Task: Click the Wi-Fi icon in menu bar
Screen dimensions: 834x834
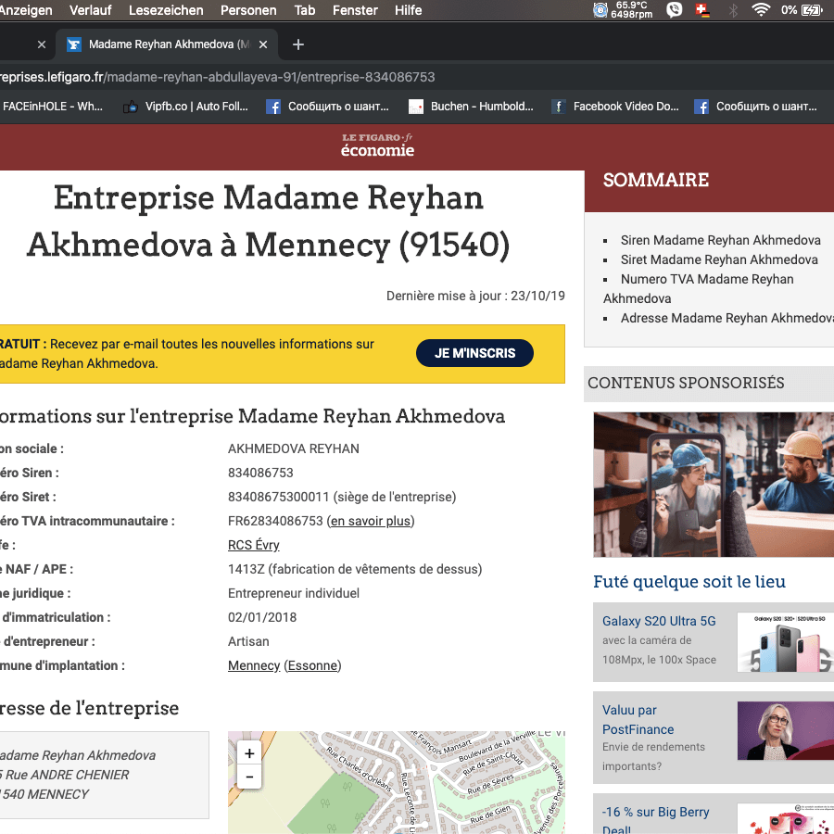Action: coord(761,10)
